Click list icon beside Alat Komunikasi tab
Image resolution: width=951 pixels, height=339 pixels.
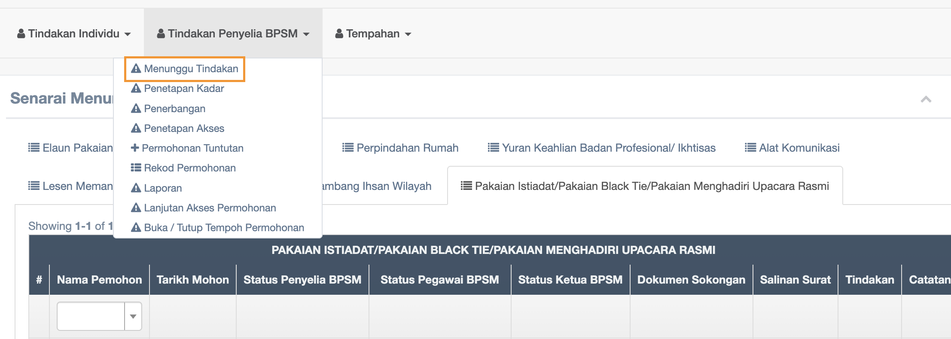tap(750, 148)
